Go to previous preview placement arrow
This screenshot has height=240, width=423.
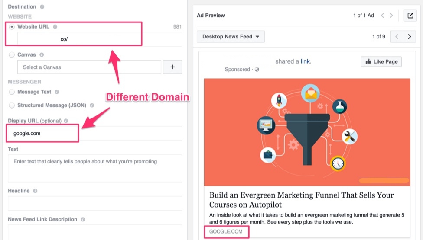[397, 37]
